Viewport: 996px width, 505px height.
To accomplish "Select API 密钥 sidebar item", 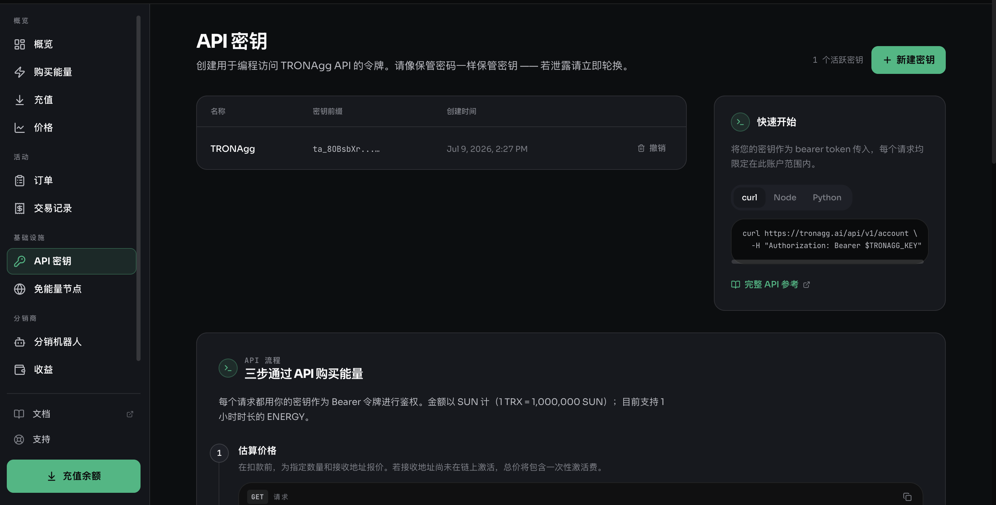I will click(72, 261).
